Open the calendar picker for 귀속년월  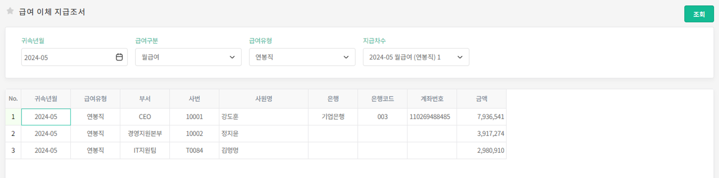coord(119,57)
